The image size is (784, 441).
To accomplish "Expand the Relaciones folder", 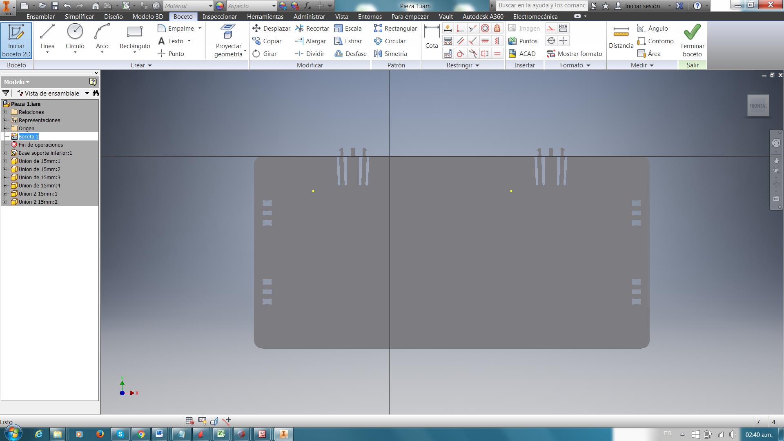I will coord(5,112).
